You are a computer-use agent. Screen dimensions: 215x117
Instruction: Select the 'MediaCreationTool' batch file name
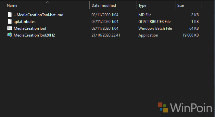pos(30,28)
